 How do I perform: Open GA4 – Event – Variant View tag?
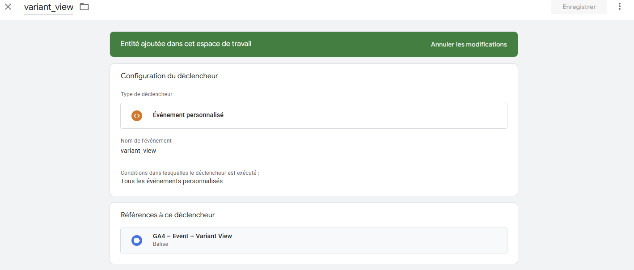click(x=192, y=236)
